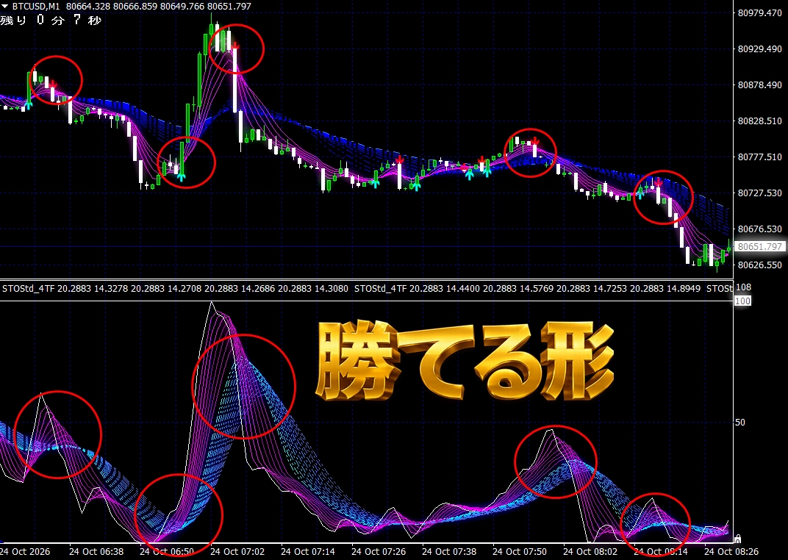Click the 50 level on oscillator scale
Screen dimensions: 788x560
point(740,423)
